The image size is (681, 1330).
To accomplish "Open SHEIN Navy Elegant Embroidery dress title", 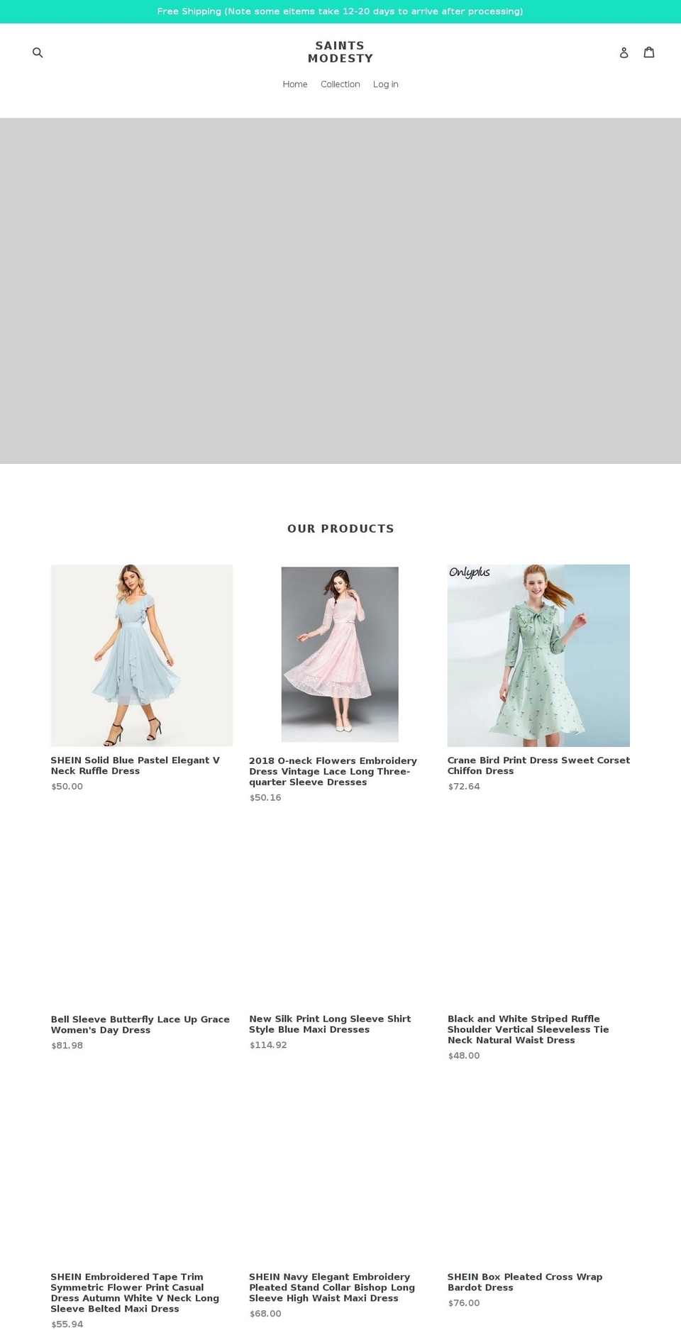I will coord(332,1287).
